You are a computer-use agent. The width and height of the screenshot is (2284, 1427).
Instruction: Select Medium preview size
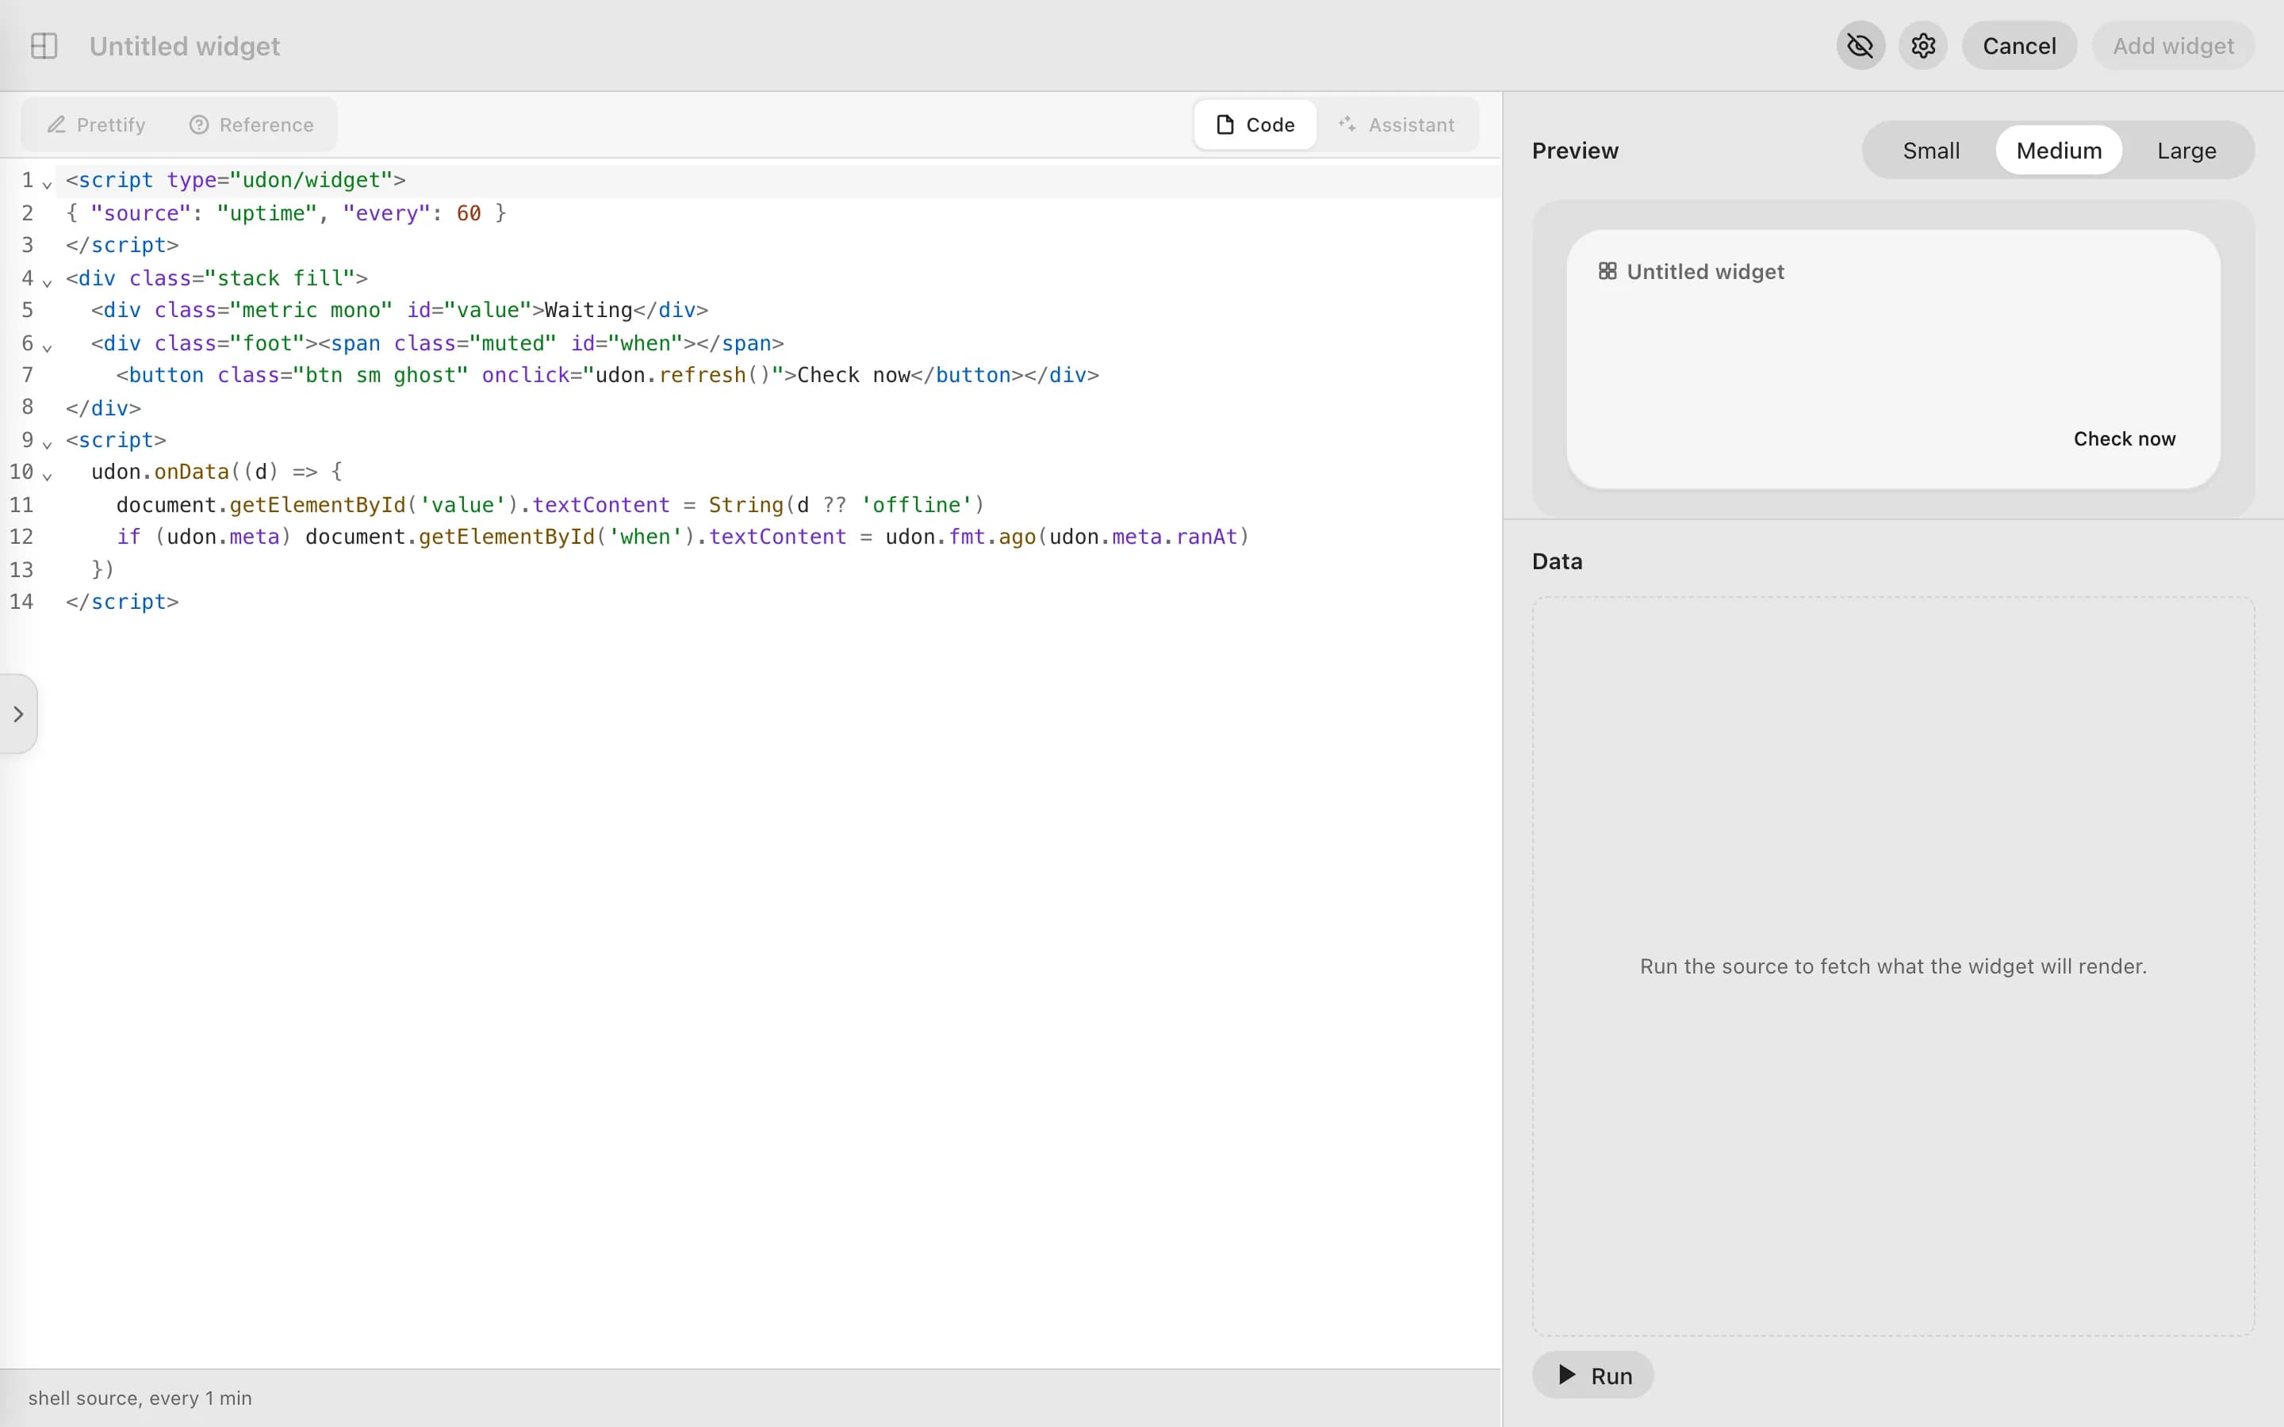pos(2059,150)
